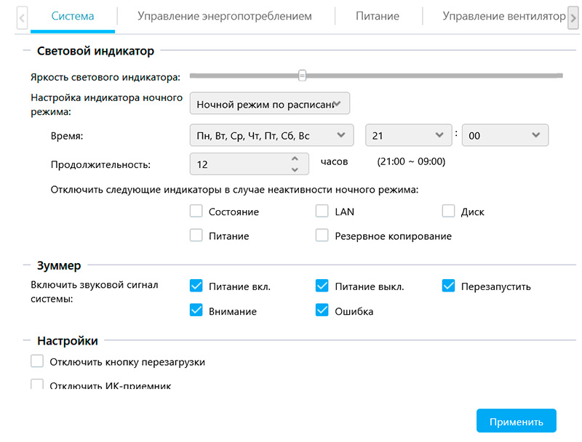This screenshot has height=442, width=582.
Task: Uncheck the Питание вкл. buzzer checkbox
Action: pyautogui.click(x=196, y=286)
